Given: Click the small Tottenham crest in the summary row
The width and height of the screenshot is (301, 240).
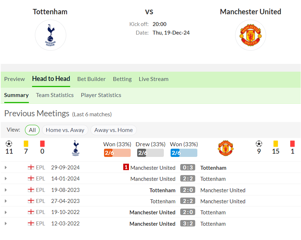Looking at the screenshot, I should click(x=76, y=148).
